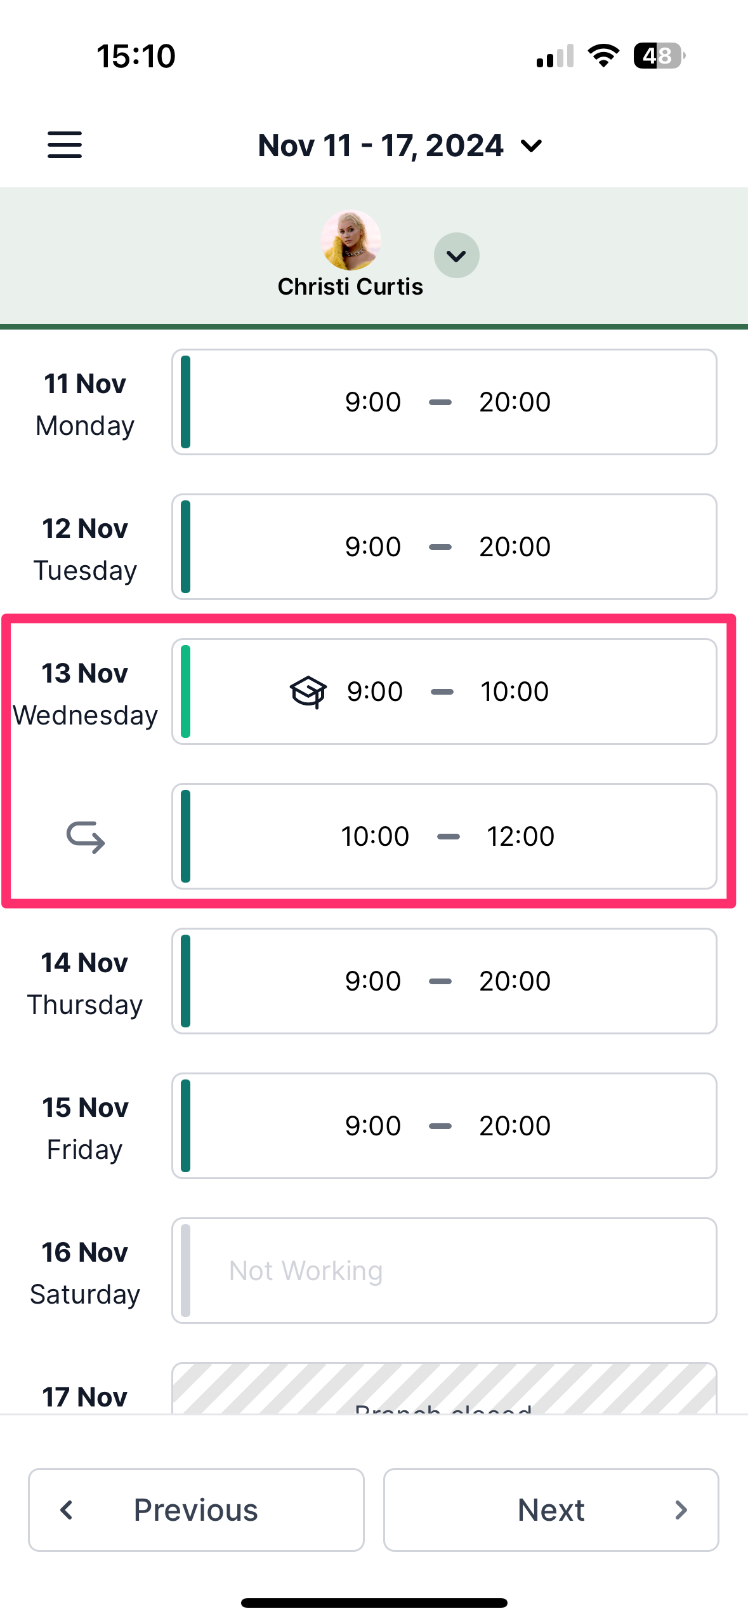Select the Saturday Not Working slot
Viewport: 748px width, 1623px height.
pyautogui.click(x=444, y=1271)
